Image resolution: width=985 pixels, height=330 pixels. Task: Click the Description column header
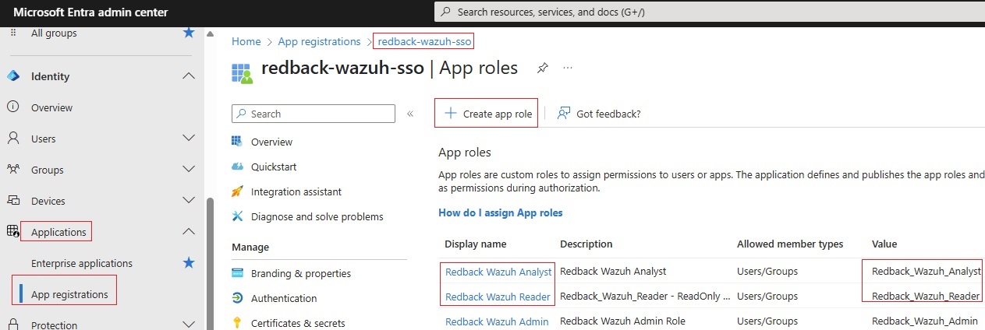[586, 244]
